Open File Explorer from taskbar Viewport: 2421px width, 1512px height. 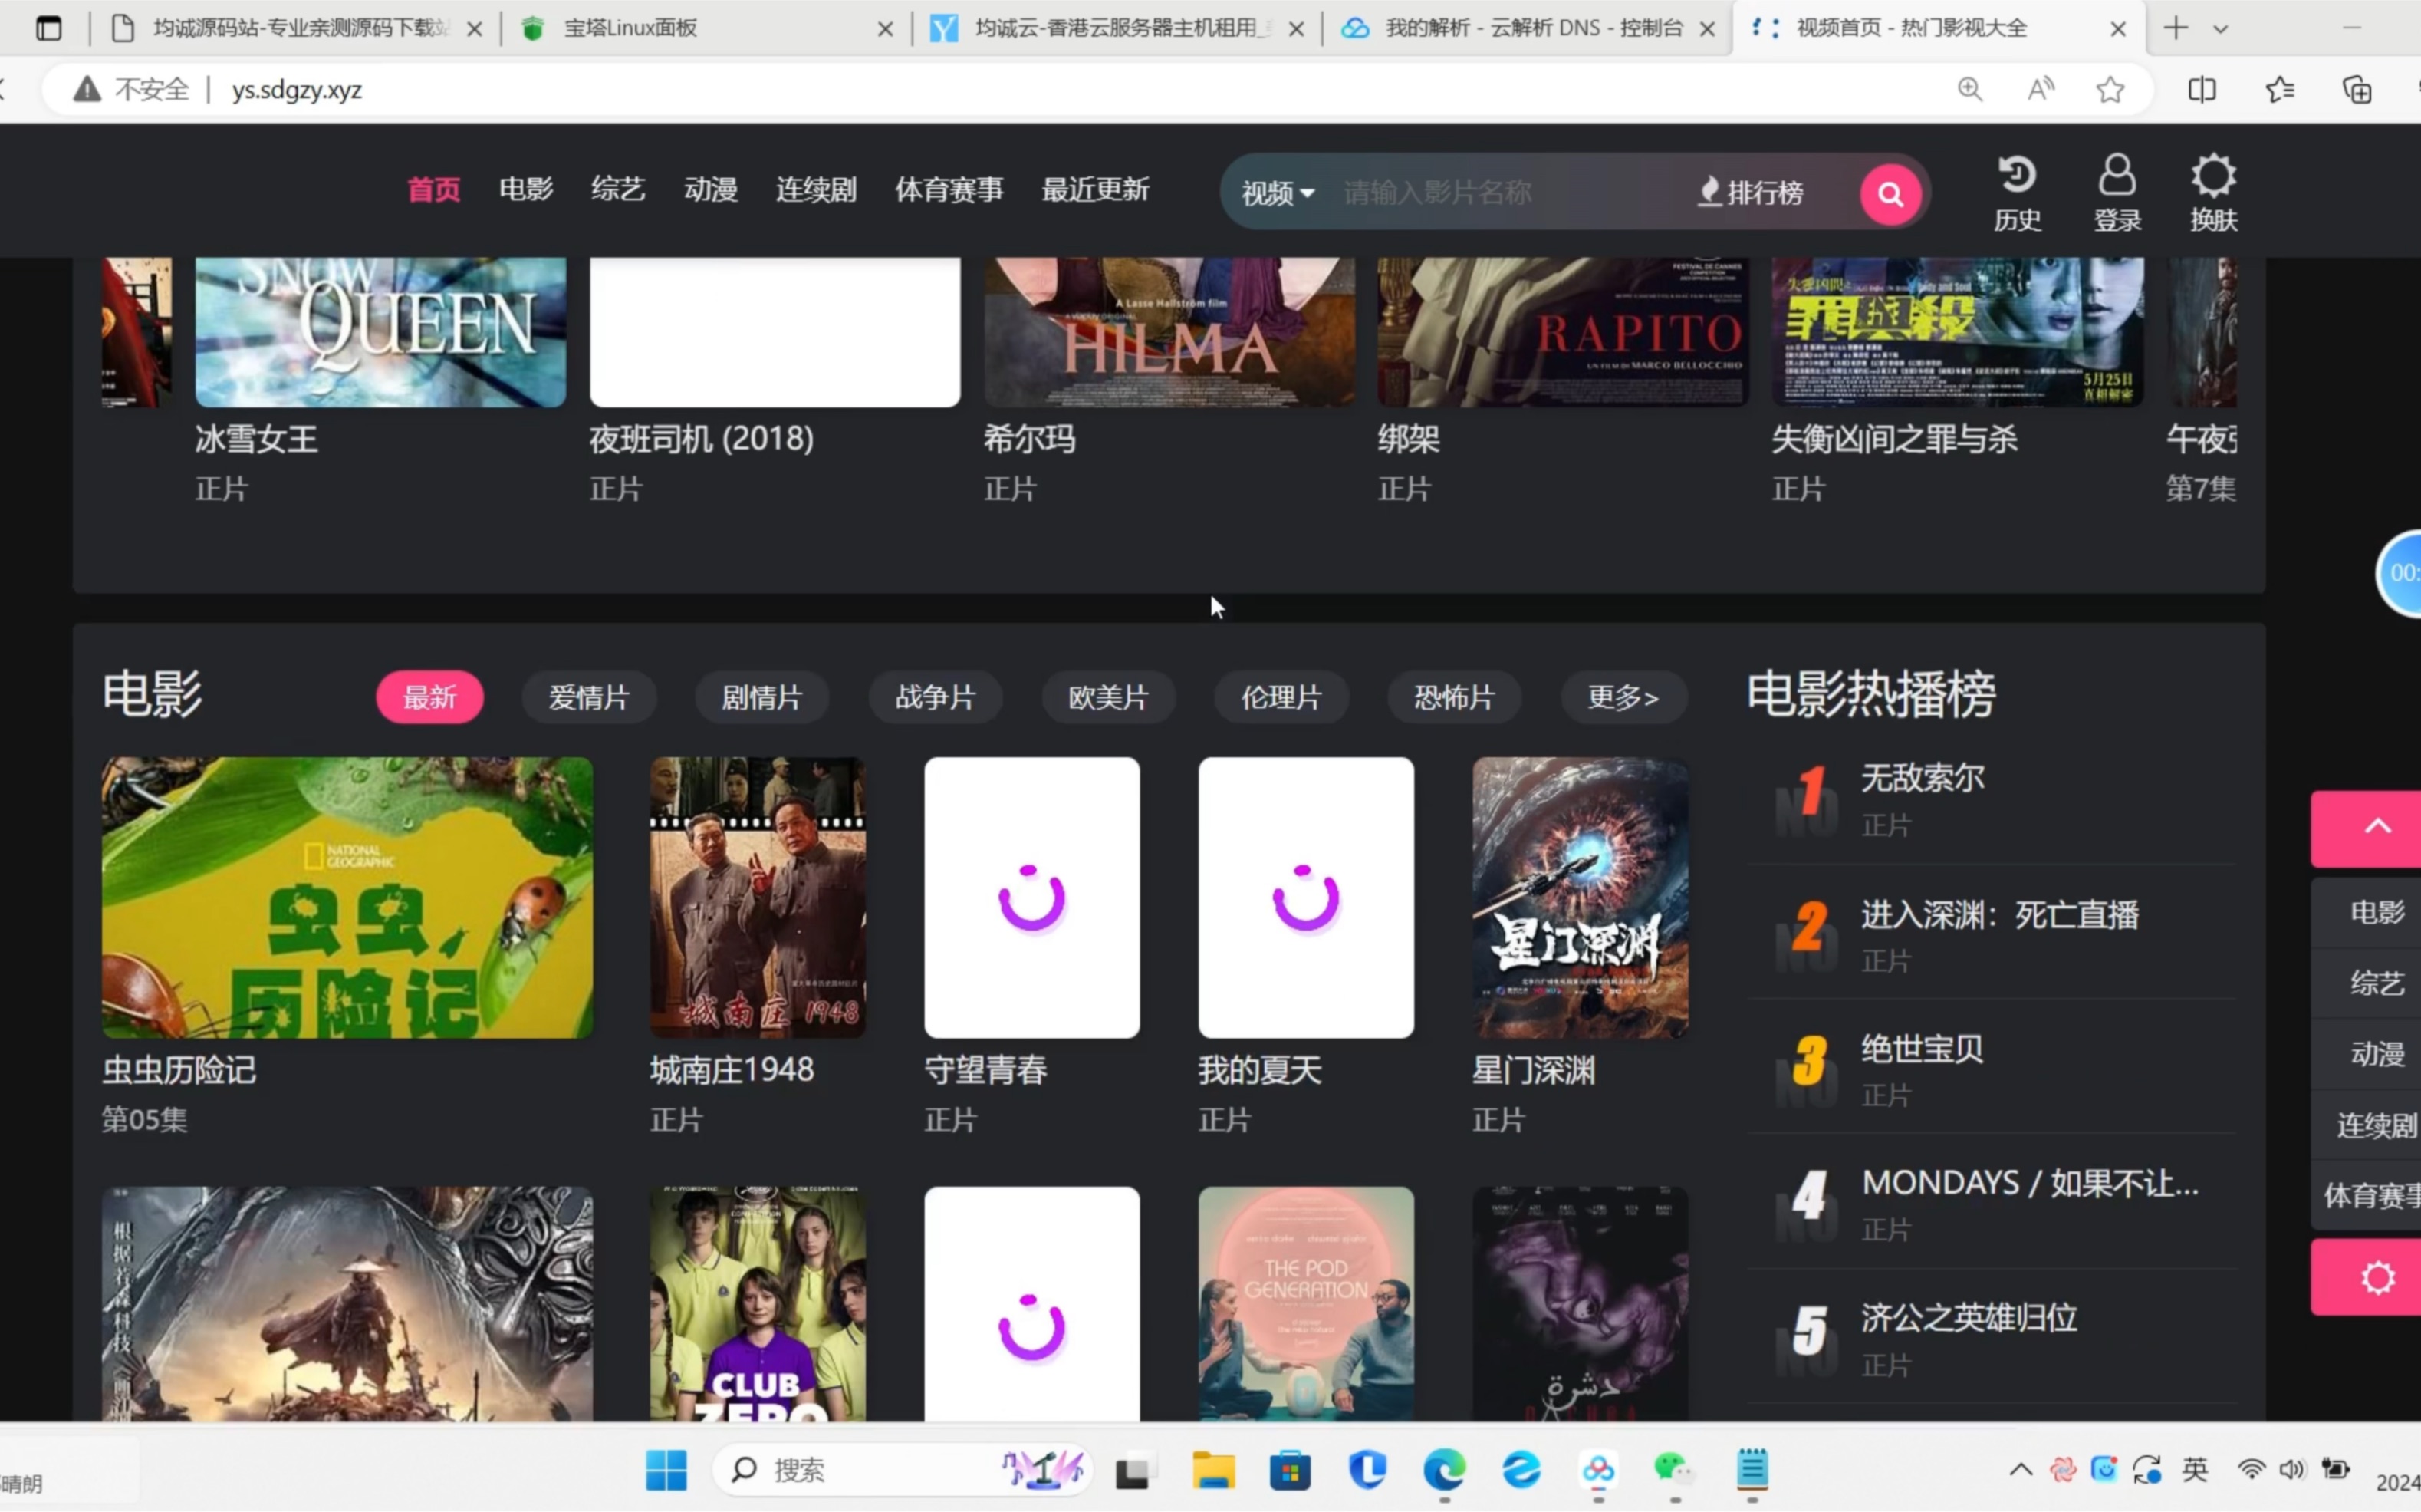[1213, 1469]
